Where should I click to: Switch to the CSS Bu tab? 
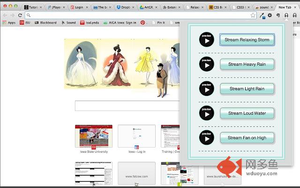pyautogui.click(x=217, y=8)
